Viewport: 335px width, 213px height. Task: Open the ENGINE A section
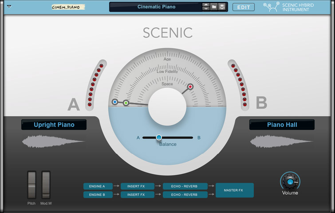tap(98, 186)
